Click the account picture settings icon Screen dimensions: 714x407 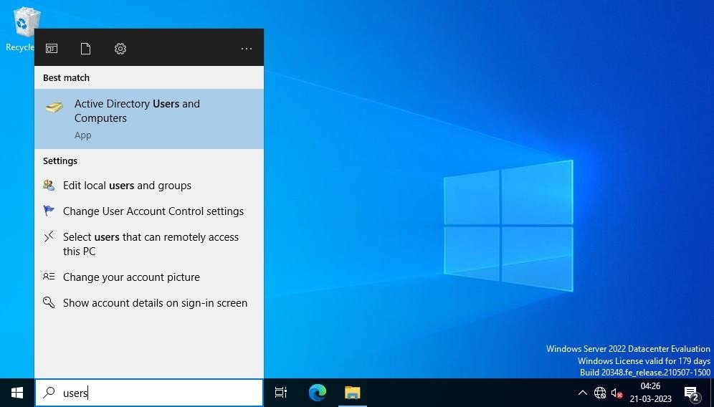(49, 277)
